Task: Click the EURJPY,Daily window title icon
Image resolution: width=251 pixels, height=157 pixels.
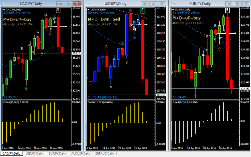Action: 173,3
